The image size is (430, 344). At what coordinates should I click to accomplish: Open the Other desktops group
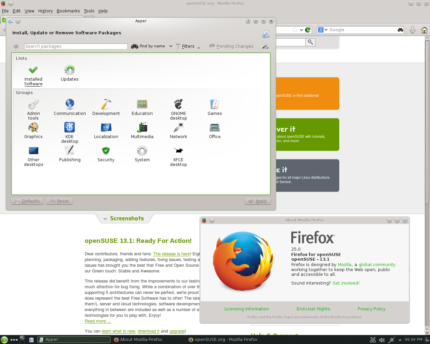[33, 156]
